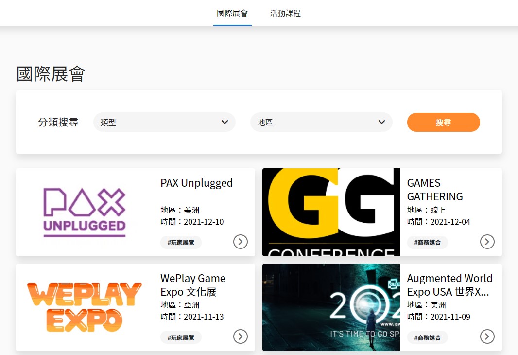Viewport: 518px width, 355px height.
Task: Select #玩家展覽 tag on WePlay card
Action: [181, 337]
